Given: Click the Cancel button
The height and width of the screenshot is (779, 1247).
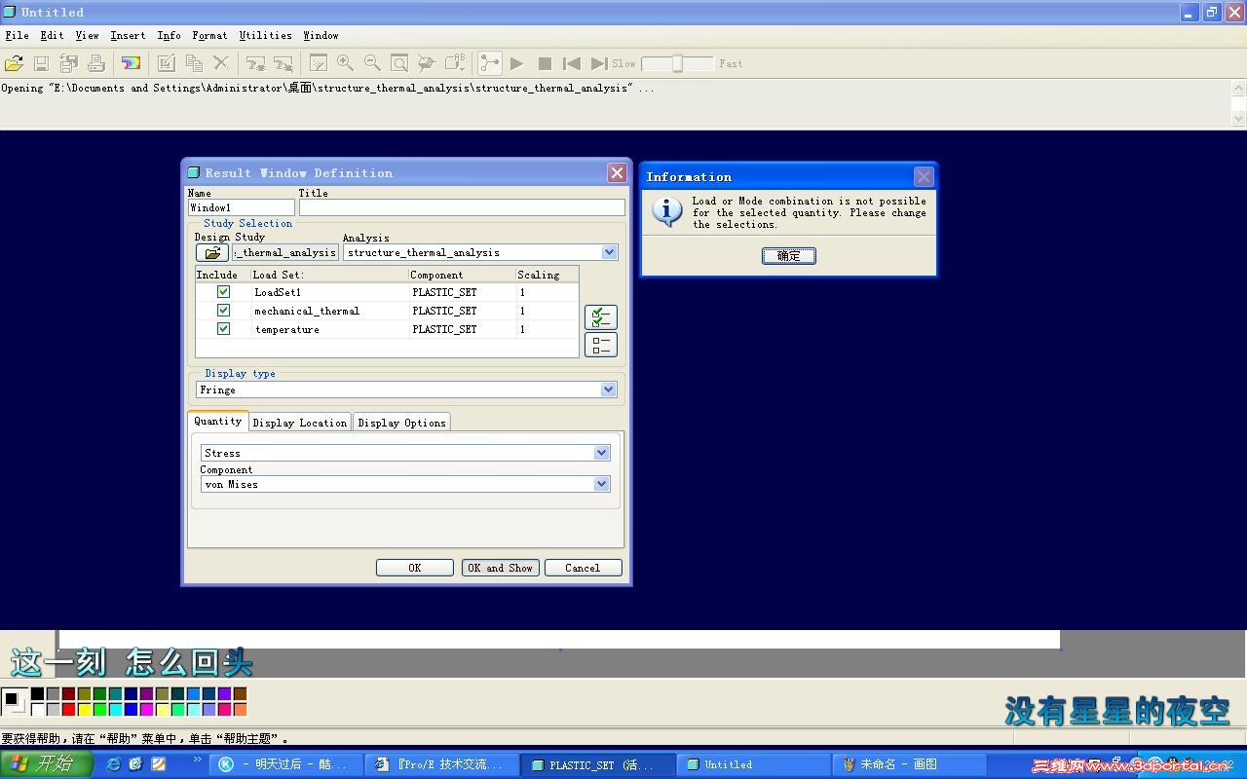Looking at the screenshot, I should (x=583, y=568).
